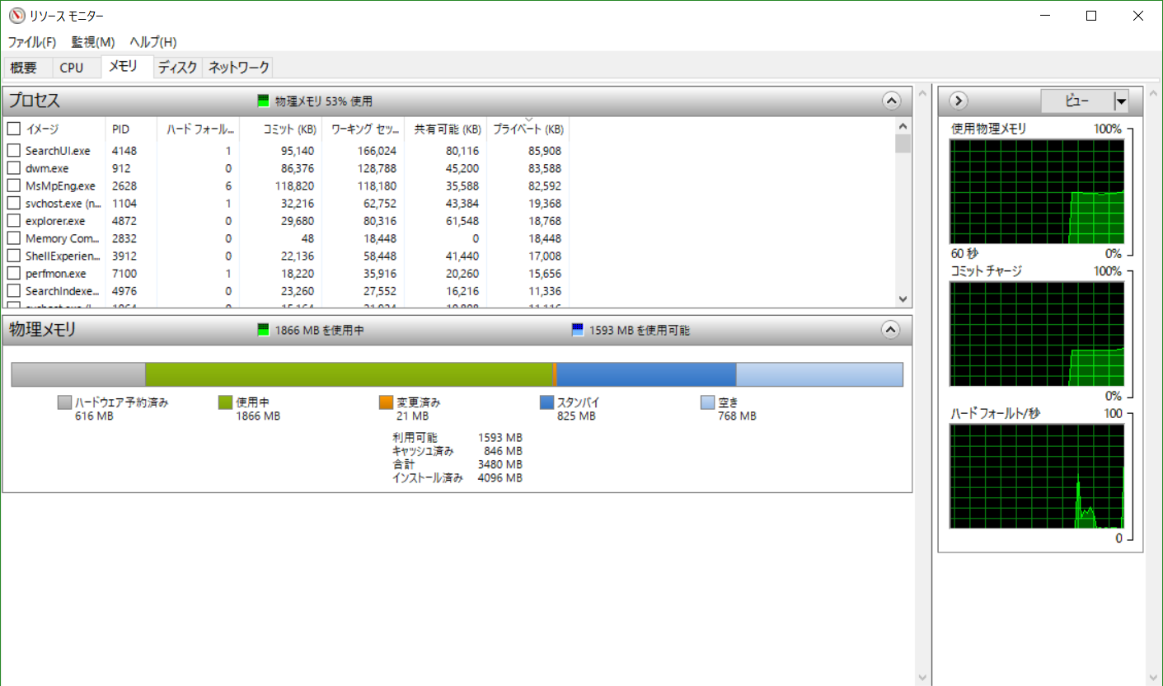Toggle the select-all image checkbox in header

[13, 129]
